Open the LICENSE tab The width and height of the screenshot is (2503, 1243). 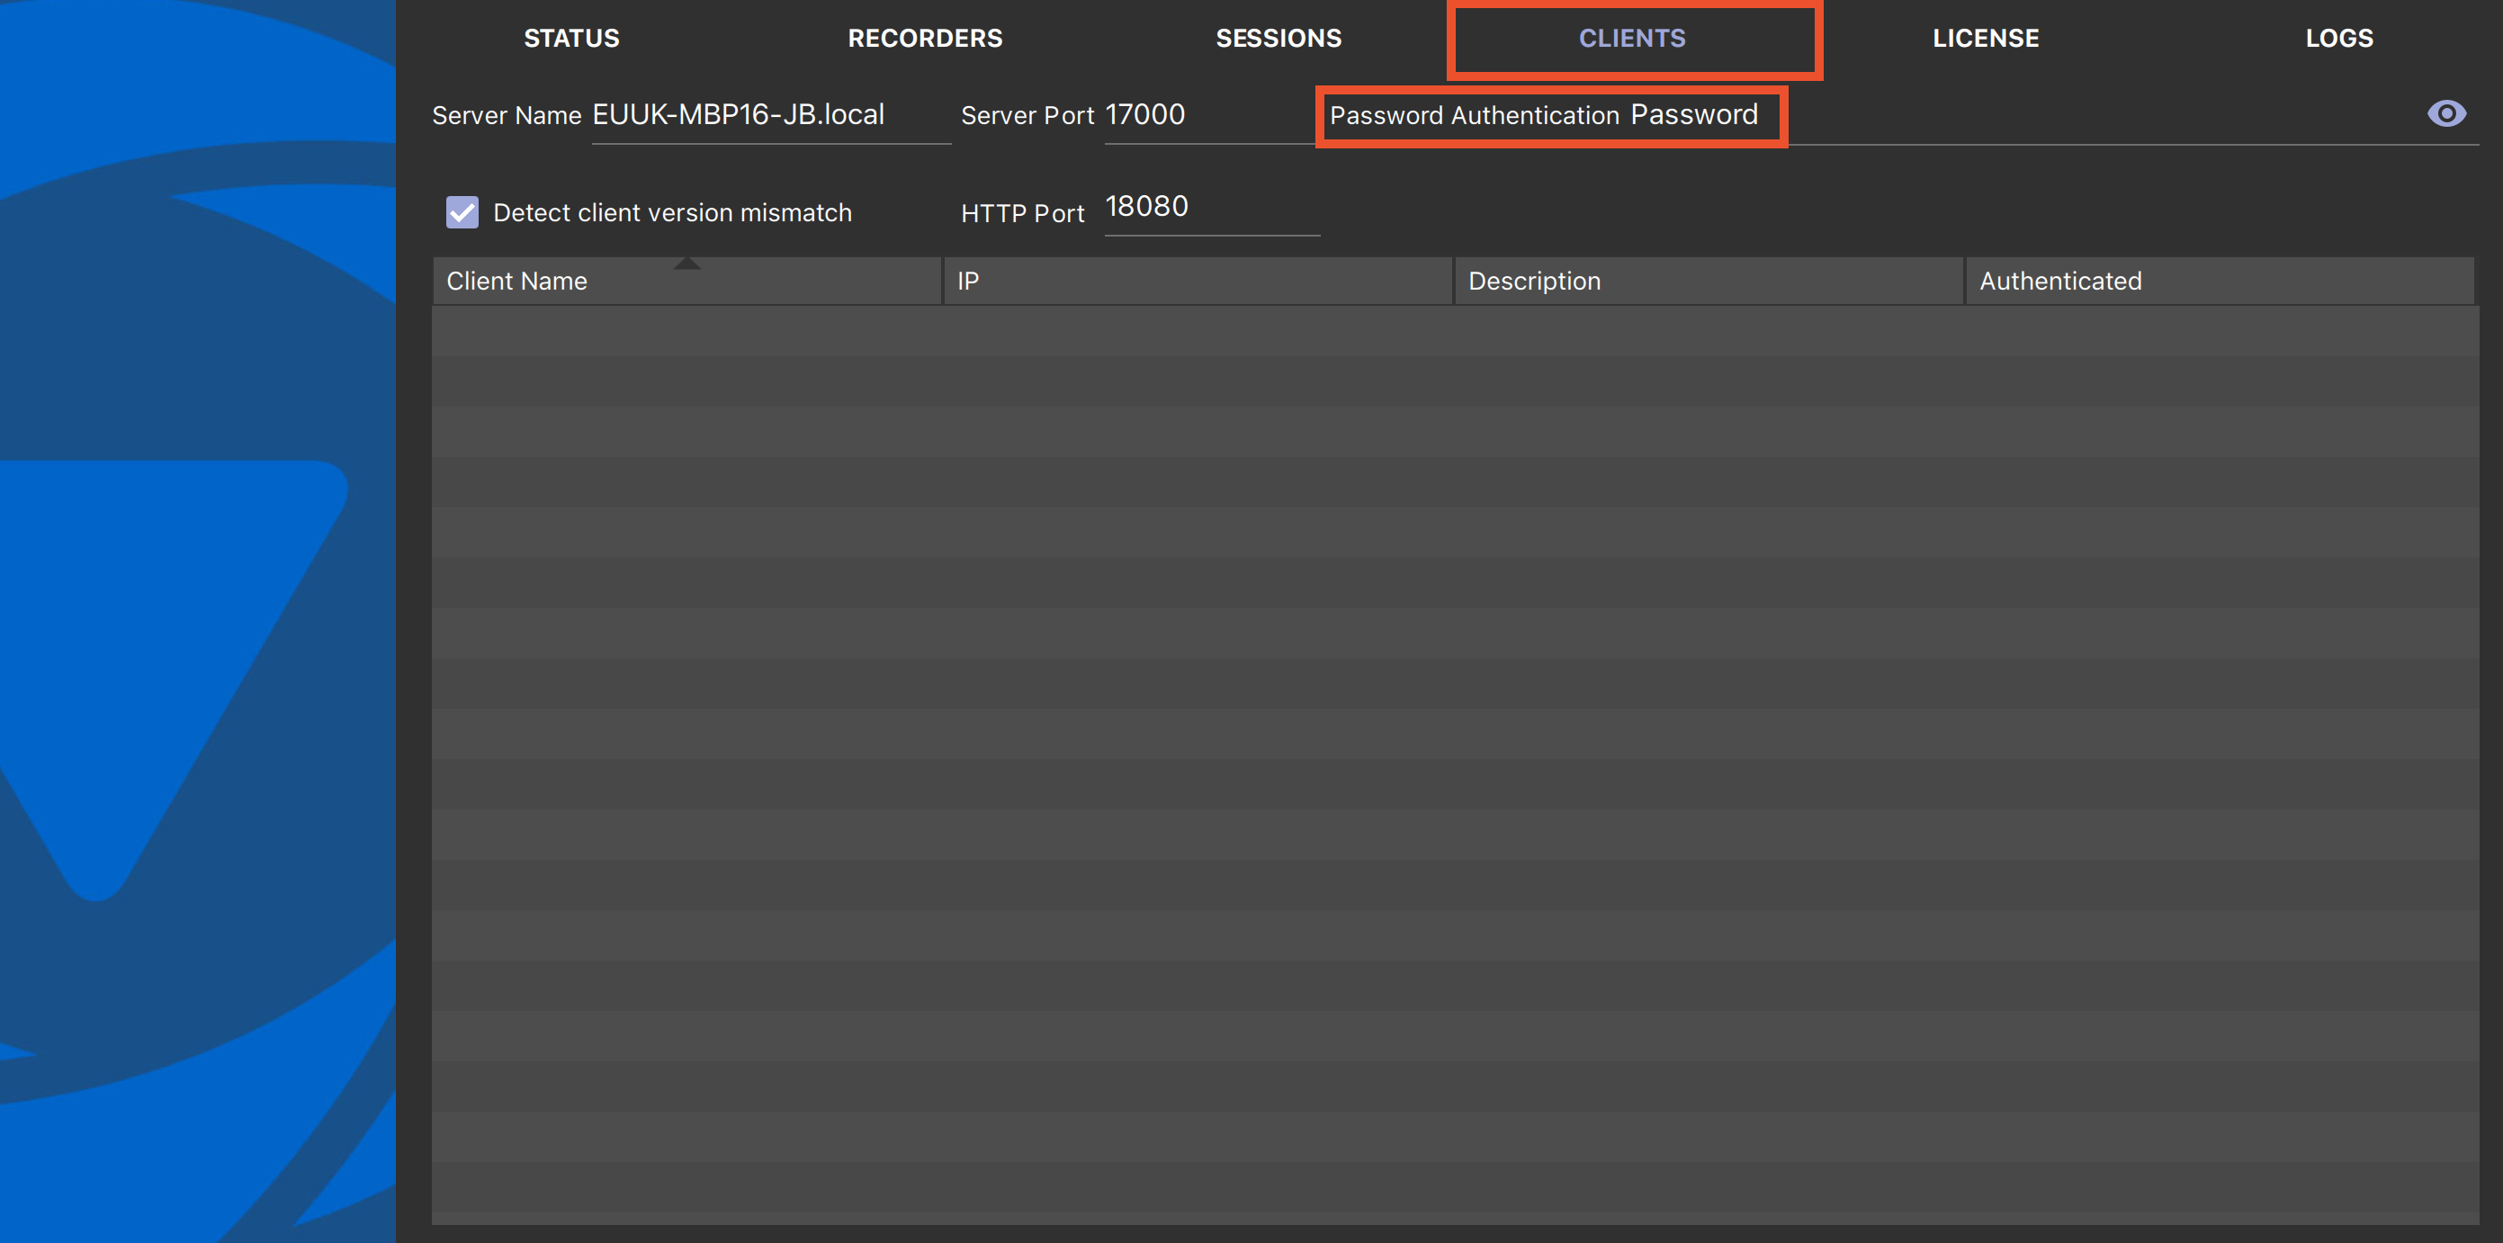coord(1985,38)
